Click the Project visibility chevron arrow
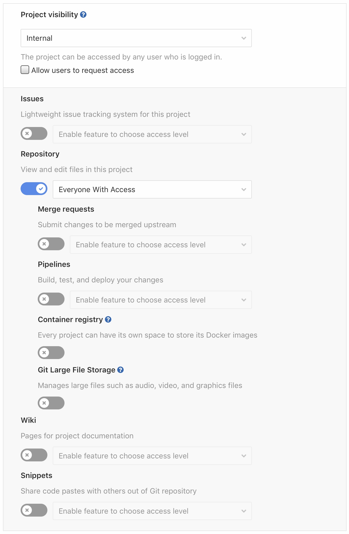 (x=243, y=38)
